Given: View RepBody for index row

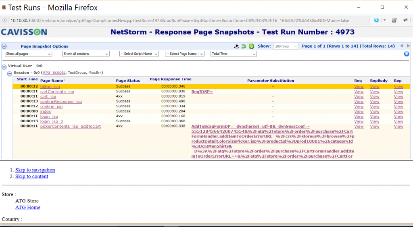Looking at the screenshot, I should [375, 112].
